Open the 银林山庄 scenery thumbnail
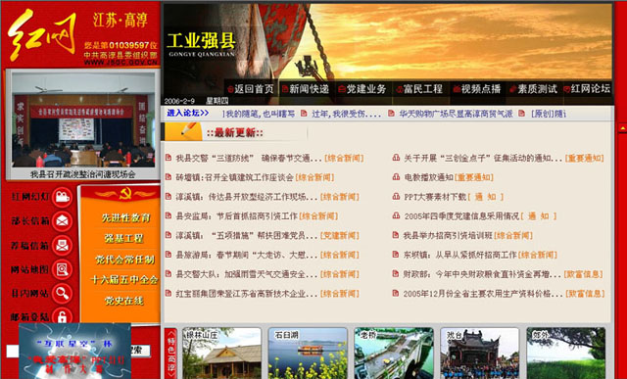The image size is (627, 379). coord(222,353)
